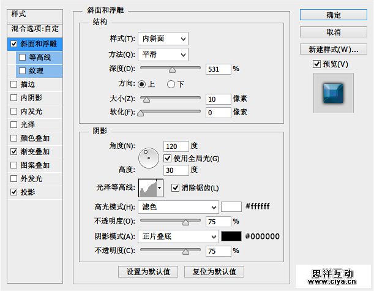Open the gloss contour curve thumbnail
The image size is (374, 291).
[x=148, y=187]
